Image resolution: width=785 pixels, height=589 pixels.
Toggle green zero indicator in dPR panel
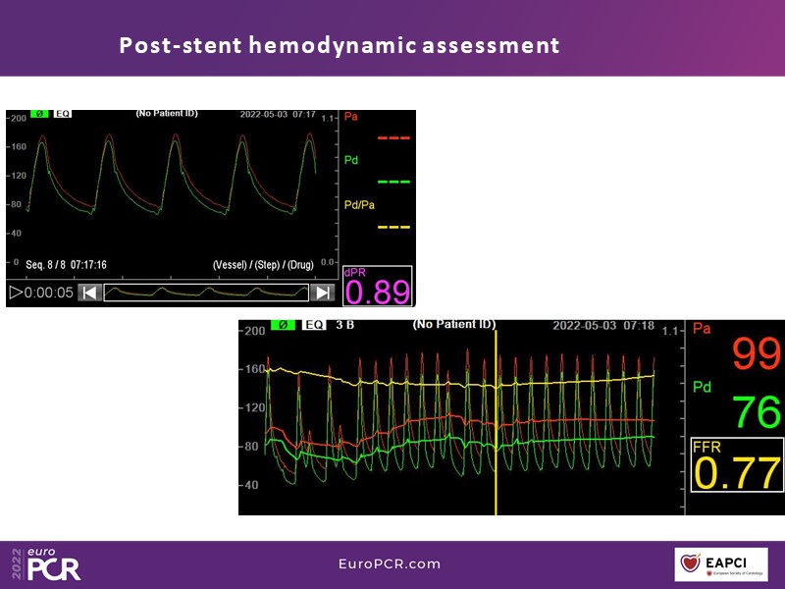[x=40, y=114]
